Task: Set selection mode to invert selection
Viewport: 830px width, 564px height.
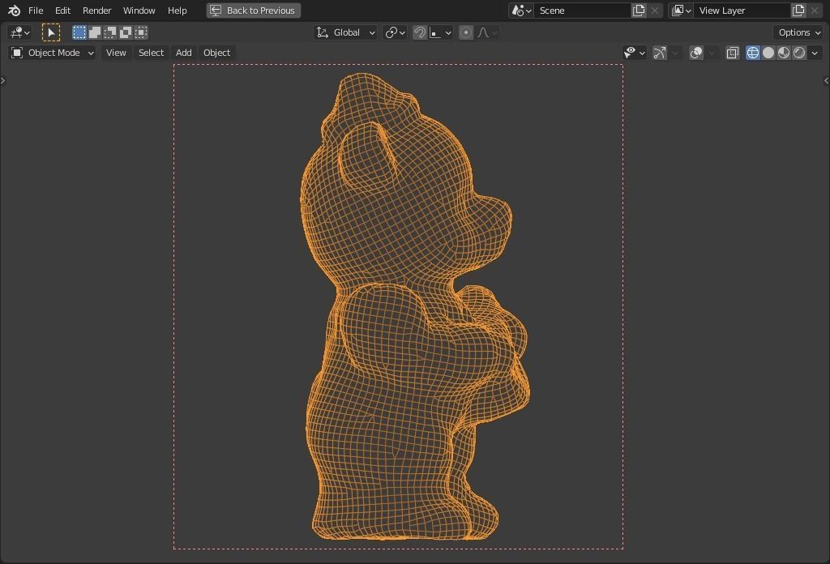Action: point(126,32)
